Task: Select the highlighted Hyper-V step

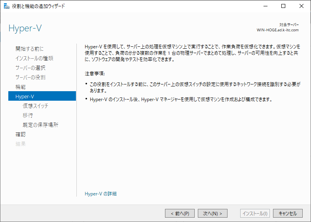Action: (x=42, y=96)
